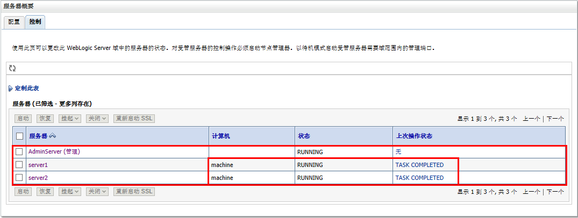Check the server1 row checkbox
The width and height of the screenshot is (578, 218).
[19, 165]
